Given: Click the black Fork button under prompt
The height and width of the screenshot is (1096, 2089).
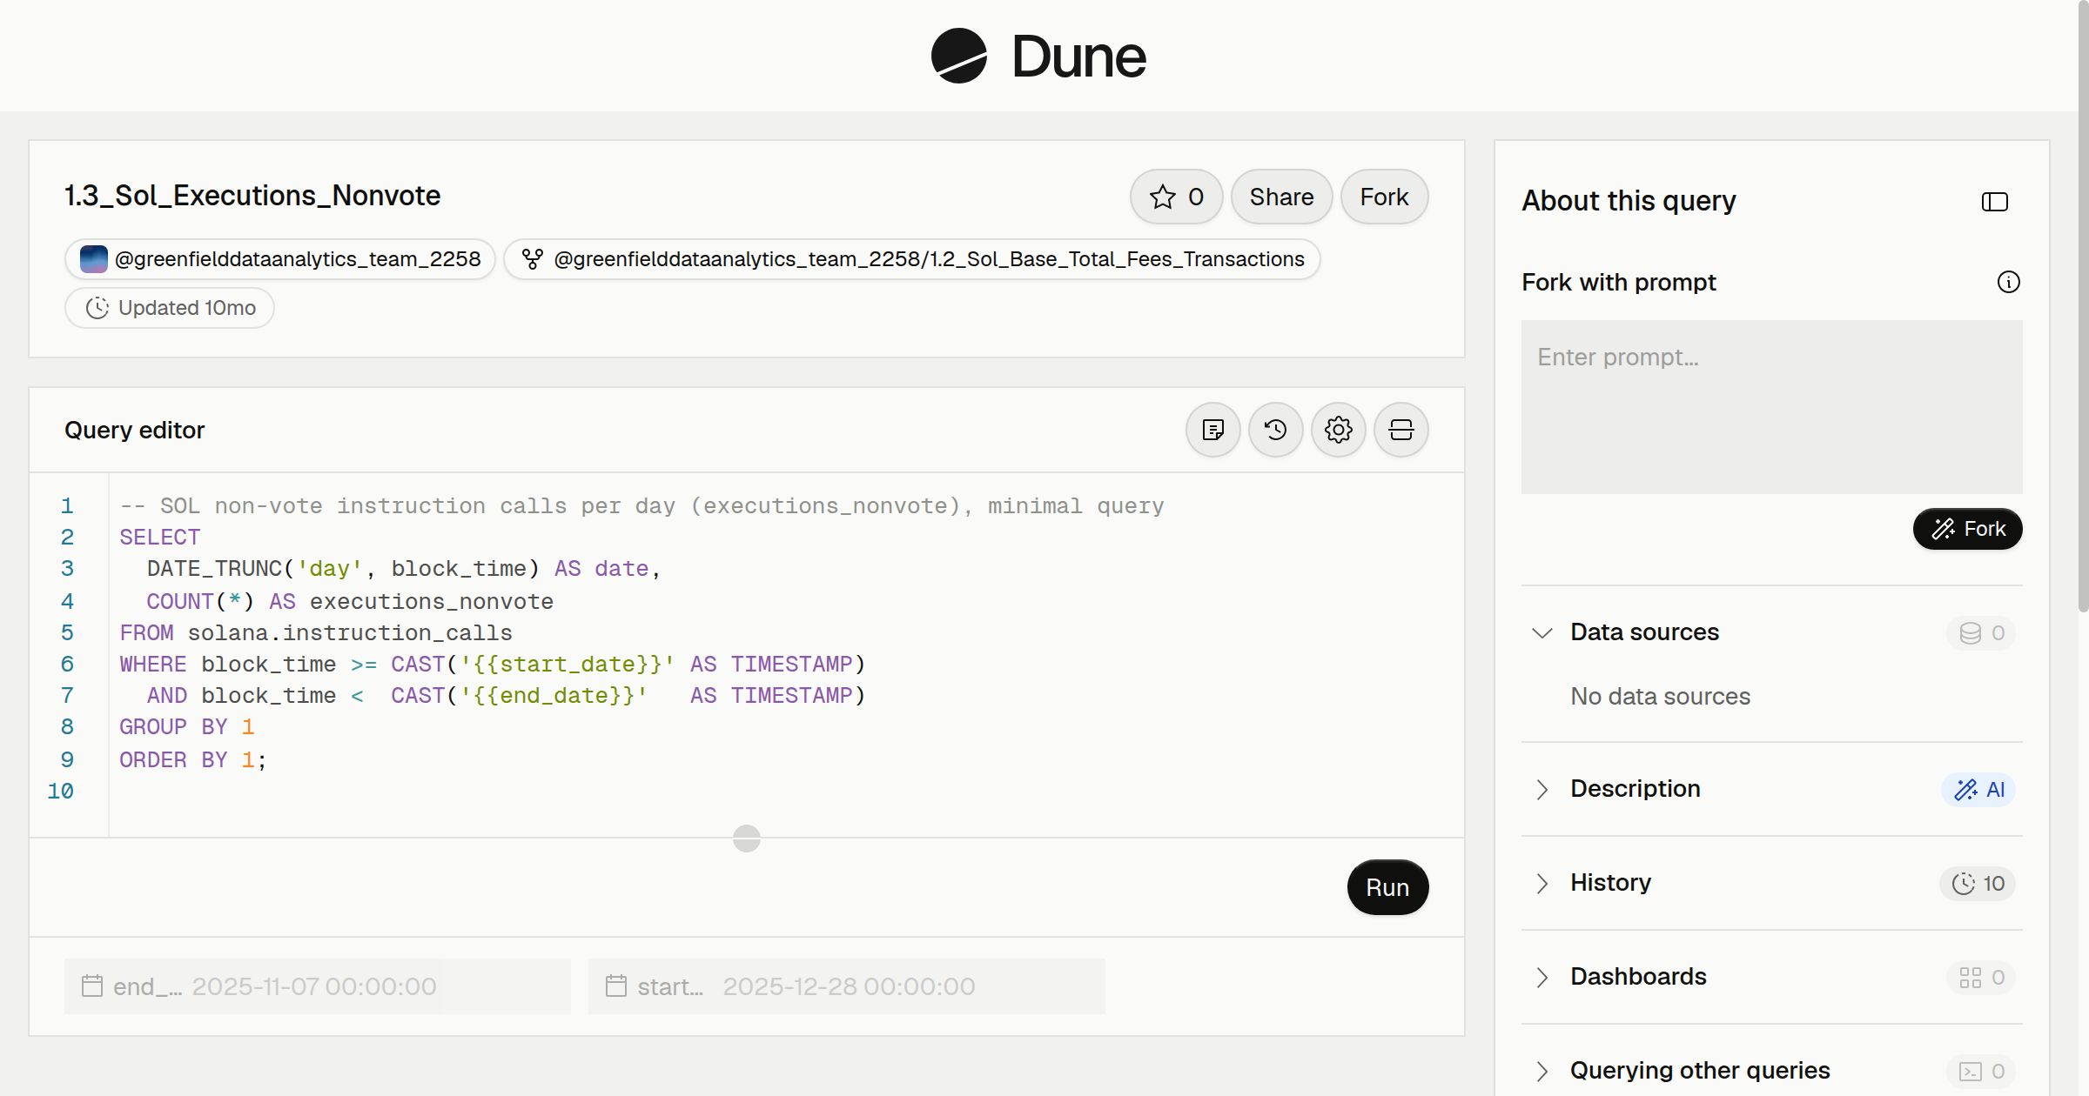Looking at the screenshot, I should point(1967,529).
